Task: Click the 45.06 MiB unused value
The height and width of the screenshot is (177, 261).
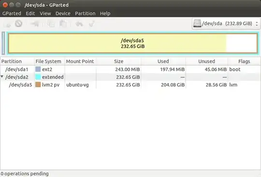Action: (x=216, y=69)
